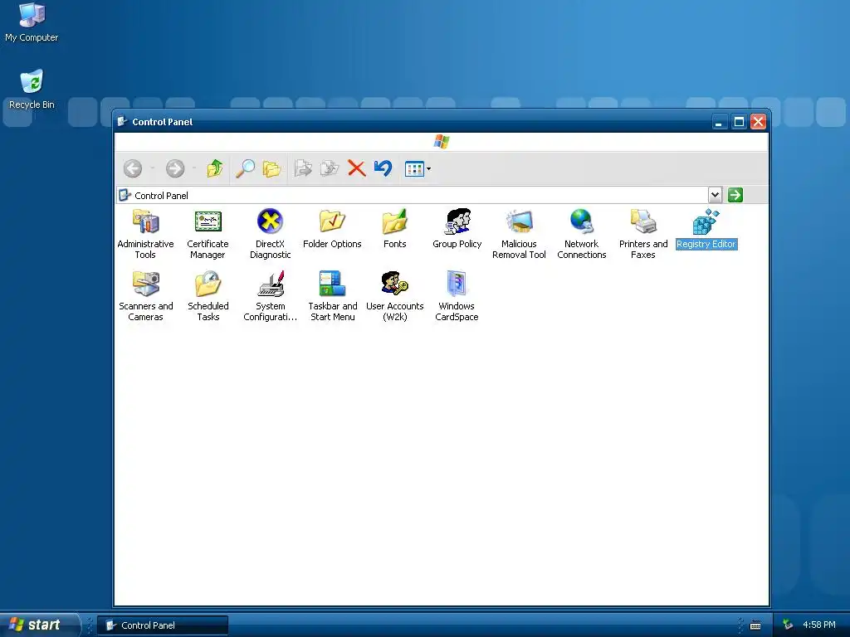Launch System Configuration icon
The width and height of the screenshot is (850, 637).
(270, 284)
